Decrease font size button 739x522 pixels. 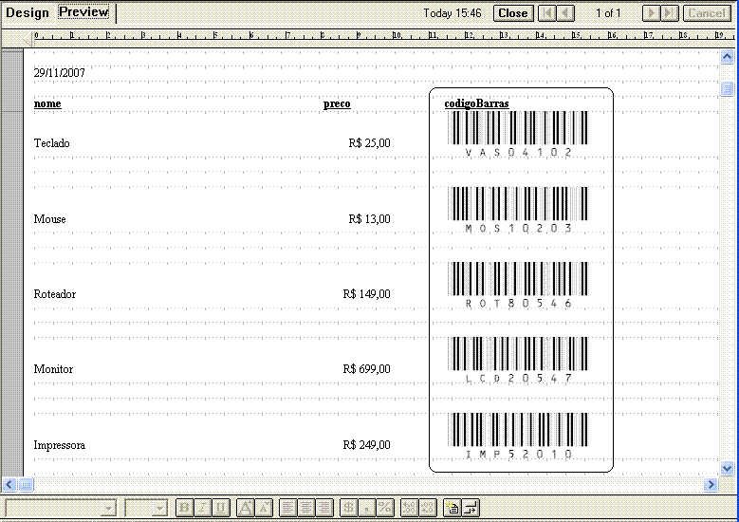[264, 508]
